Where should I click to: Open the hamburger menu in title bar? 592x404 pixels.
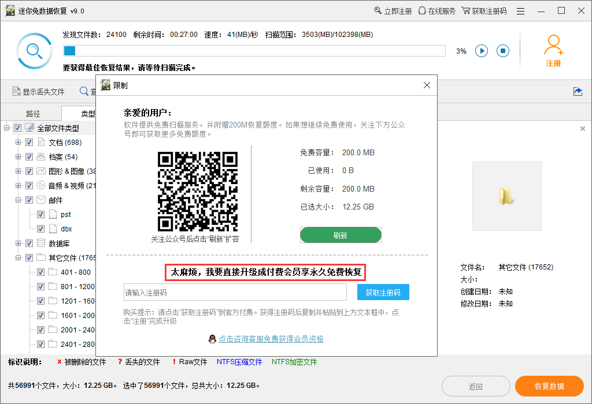521,12
